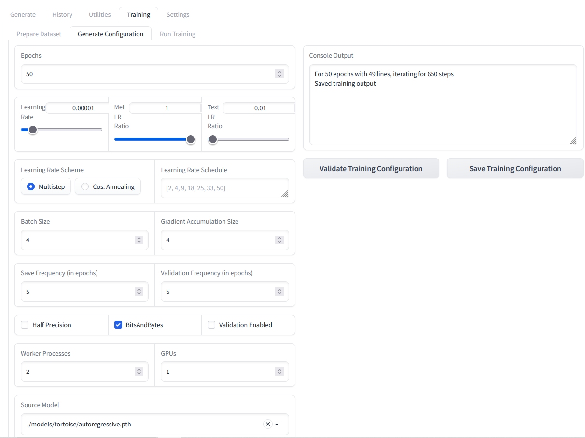Expand the Source Model dropdown arrow
This screenshot has height=438, width=585.
point(277,425)
